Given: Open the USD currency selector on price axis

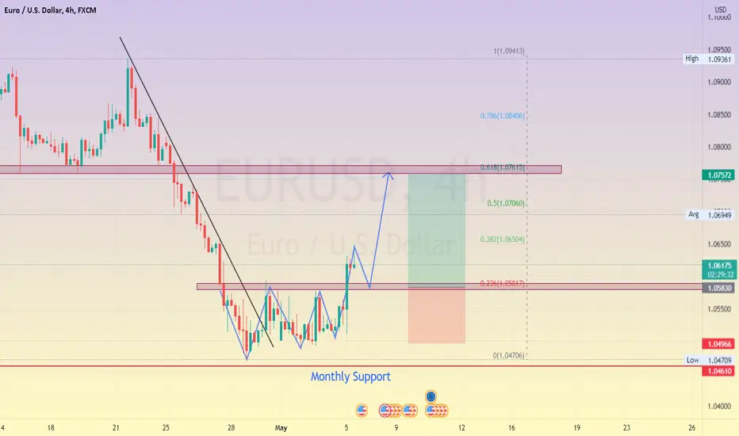Looking at the screenshot, I should 720,10.
